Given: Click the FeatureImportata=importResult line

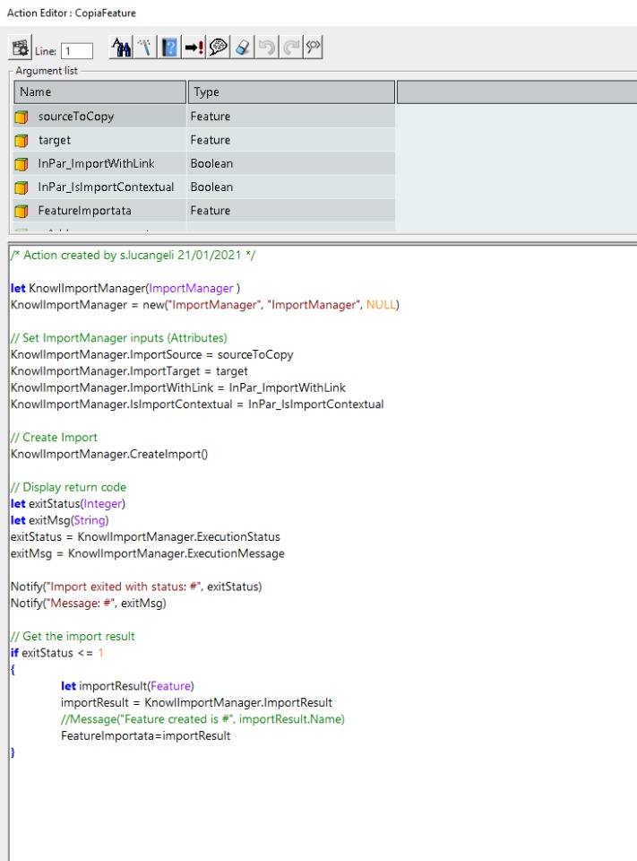Looking at the screenshot, I should pos(145,735).
